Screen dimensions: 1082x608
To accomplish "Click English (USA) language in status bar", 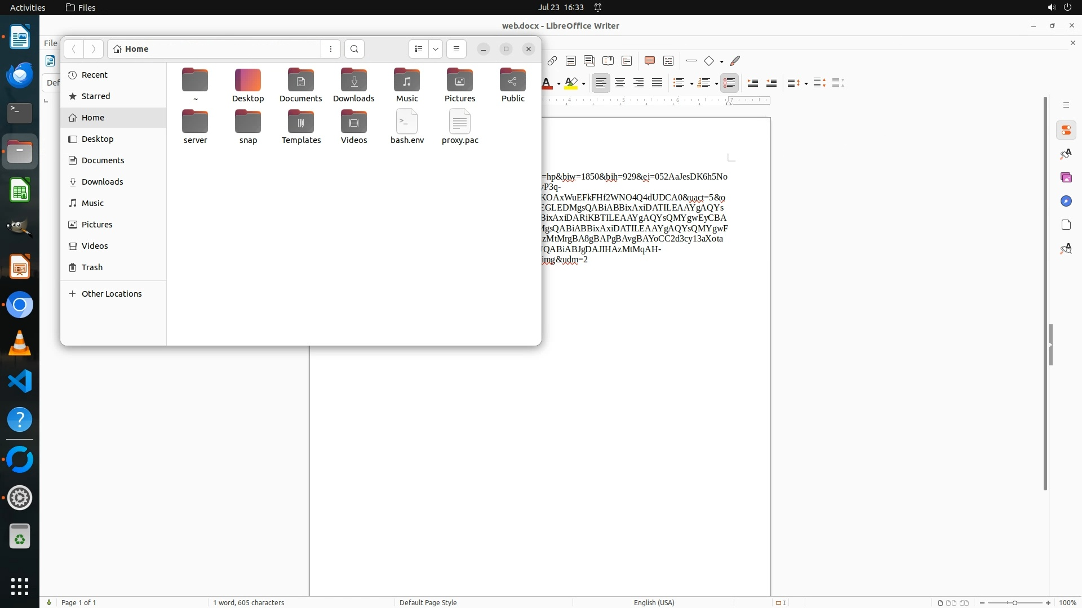I will click(654, 602).
